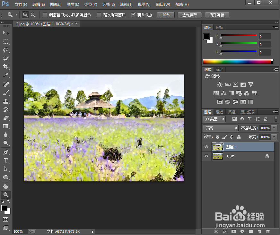
Task: Add a Brightness/Contrast adjustment
Action: coord(219,84)
